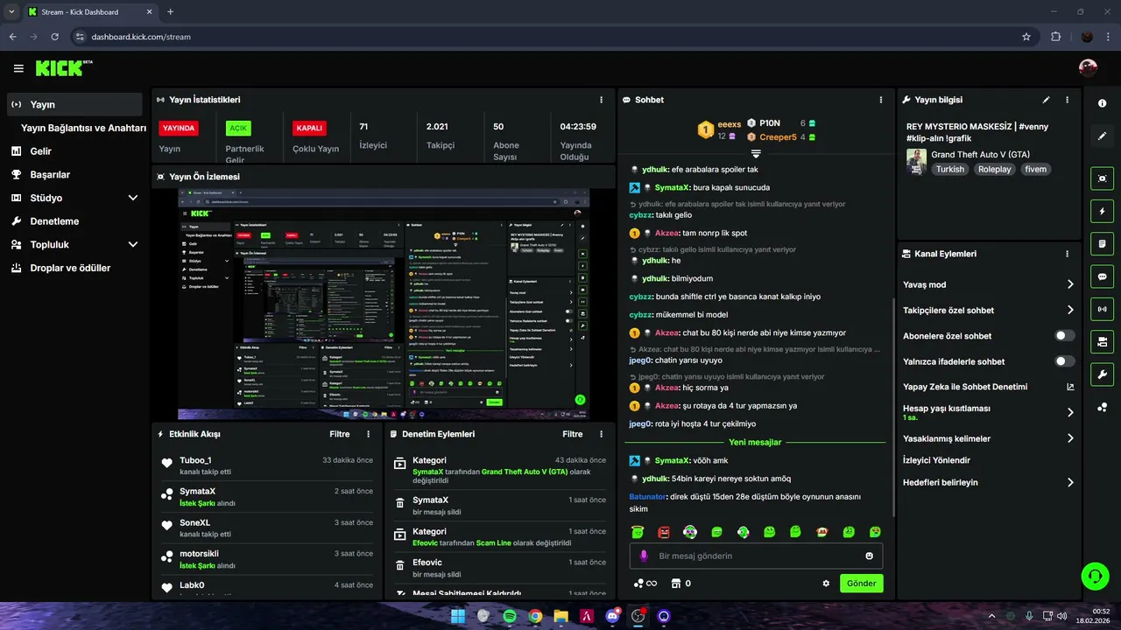Toggle the wrench rail icon
Image resolution: width=1121 pixels, height=630 pixels.
tap(1102, 374)
